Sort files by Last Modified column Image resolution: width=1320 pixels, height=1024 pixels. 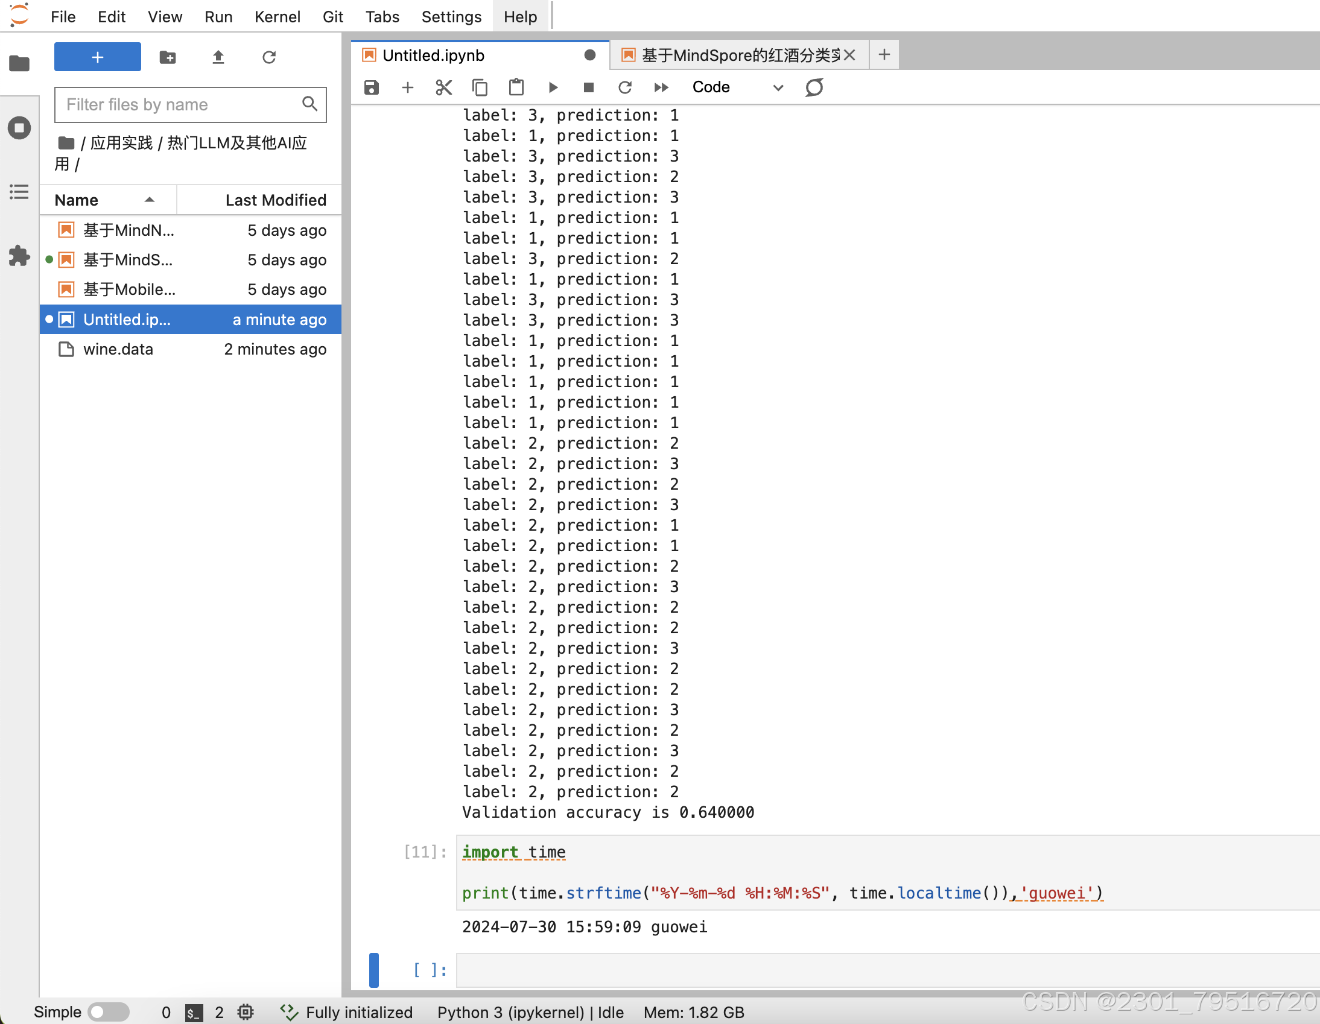[x=275, y=200]
